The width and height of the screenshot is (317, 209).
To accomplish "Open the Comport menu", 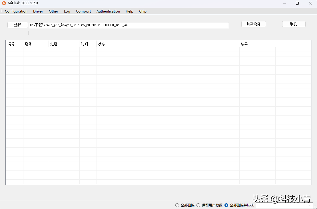I will pyautogui.click(x=83, y=11).
